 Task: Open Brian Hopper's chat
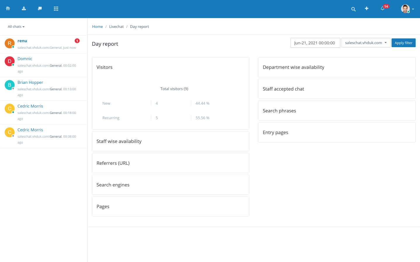coord(30,82)
